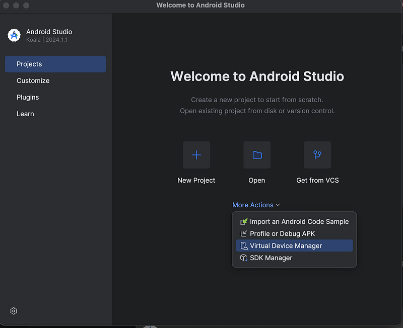Open Virtual Device Manager menu entry

[x=294, y=245]
